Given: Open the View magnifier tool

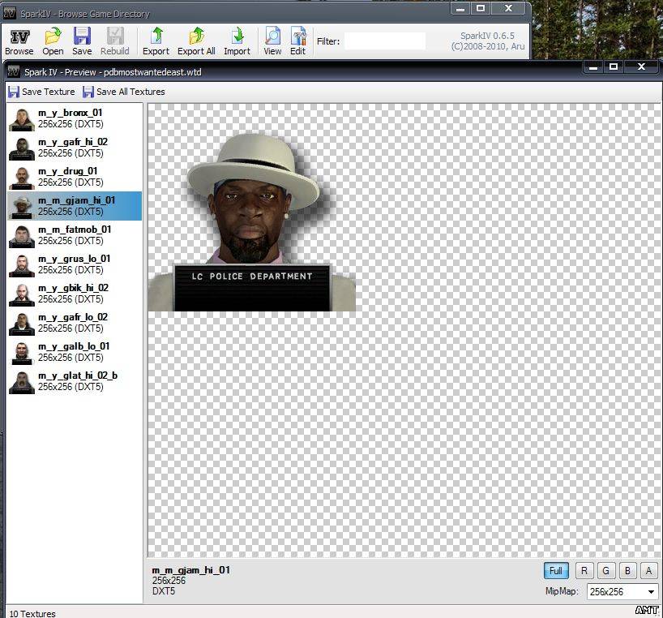Looking at the screenshot, I should 272,41.
